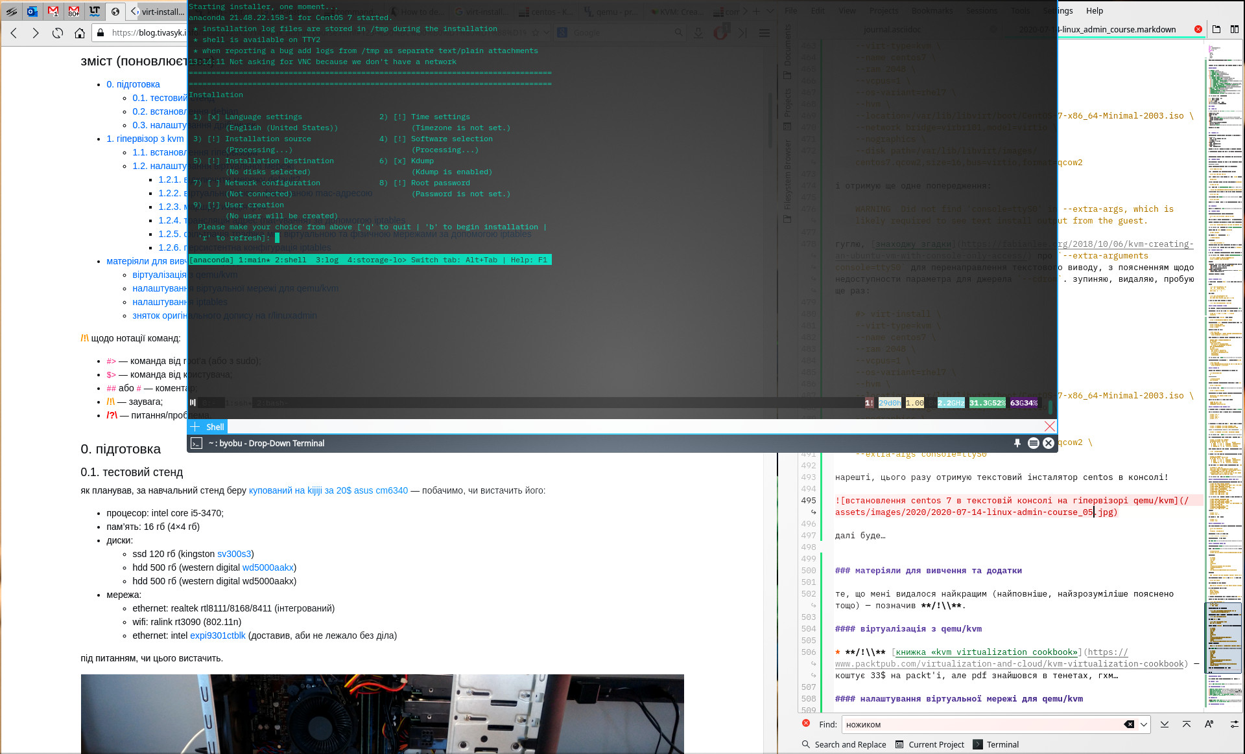
Task: Follow the куповний на kijiji asus cm6340 link
Action: click(x=328, y=490)
